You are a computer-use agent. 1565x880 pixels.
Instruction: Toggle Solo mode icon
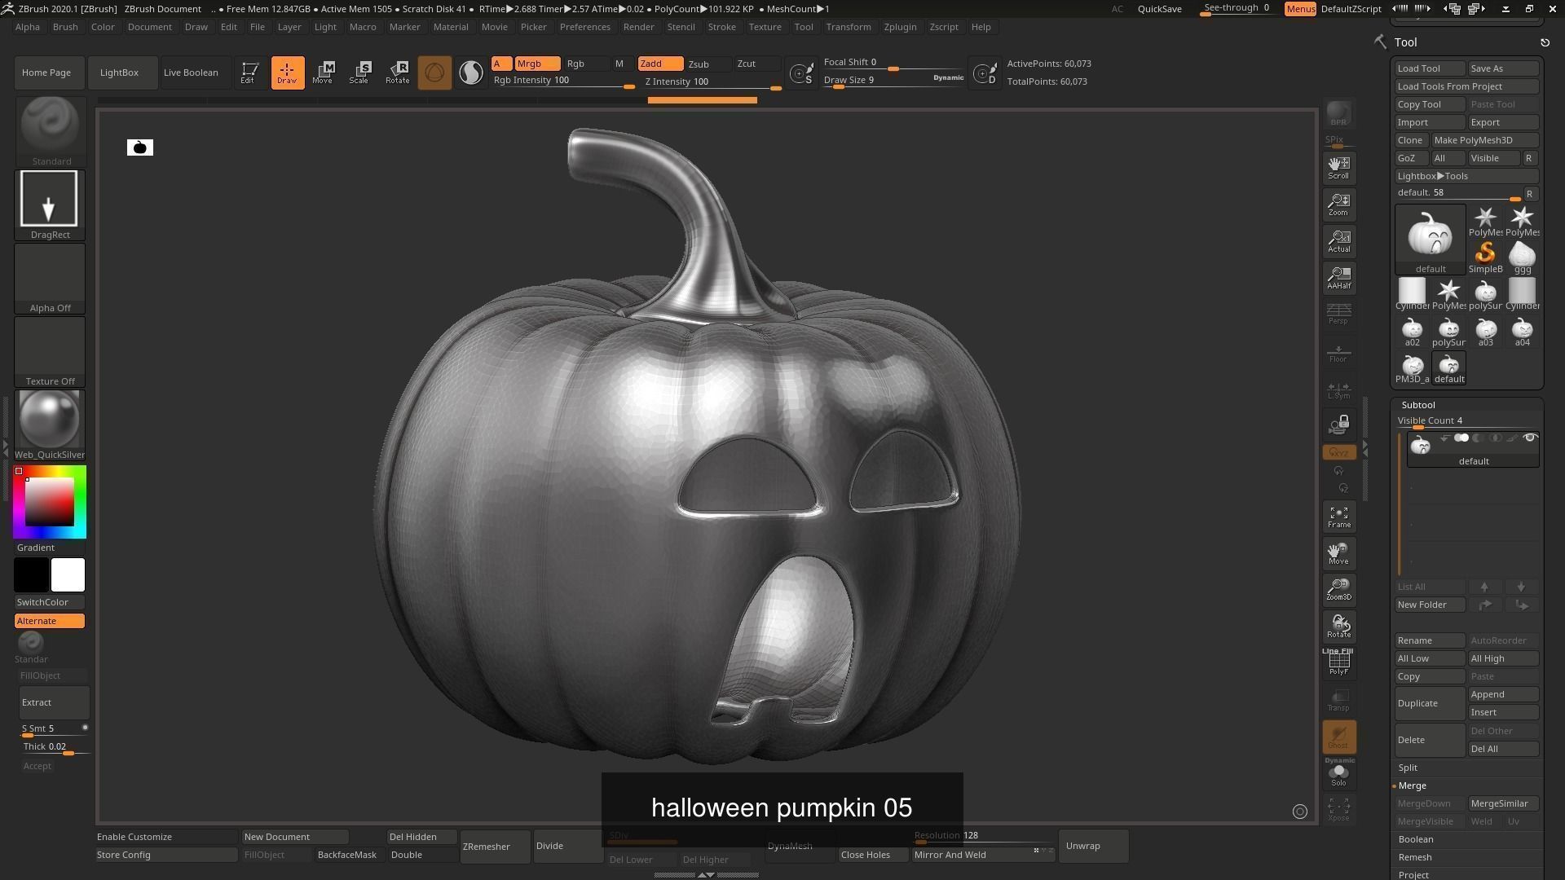tap(1338, 773)
